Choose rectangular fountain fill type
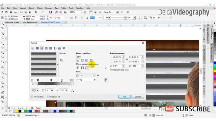Image resolution: width=216 pixels, height=121 pixels. [91, 60]
